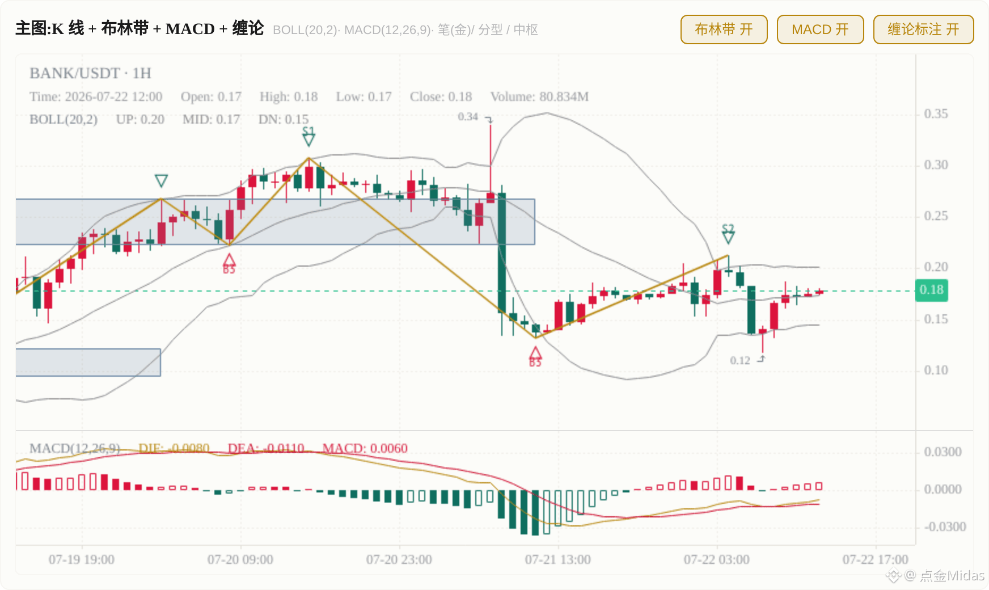Screen dimensions: 989x590
Task: Select the BANK/USDT · 1H pair title
Action: pos(90,73)
